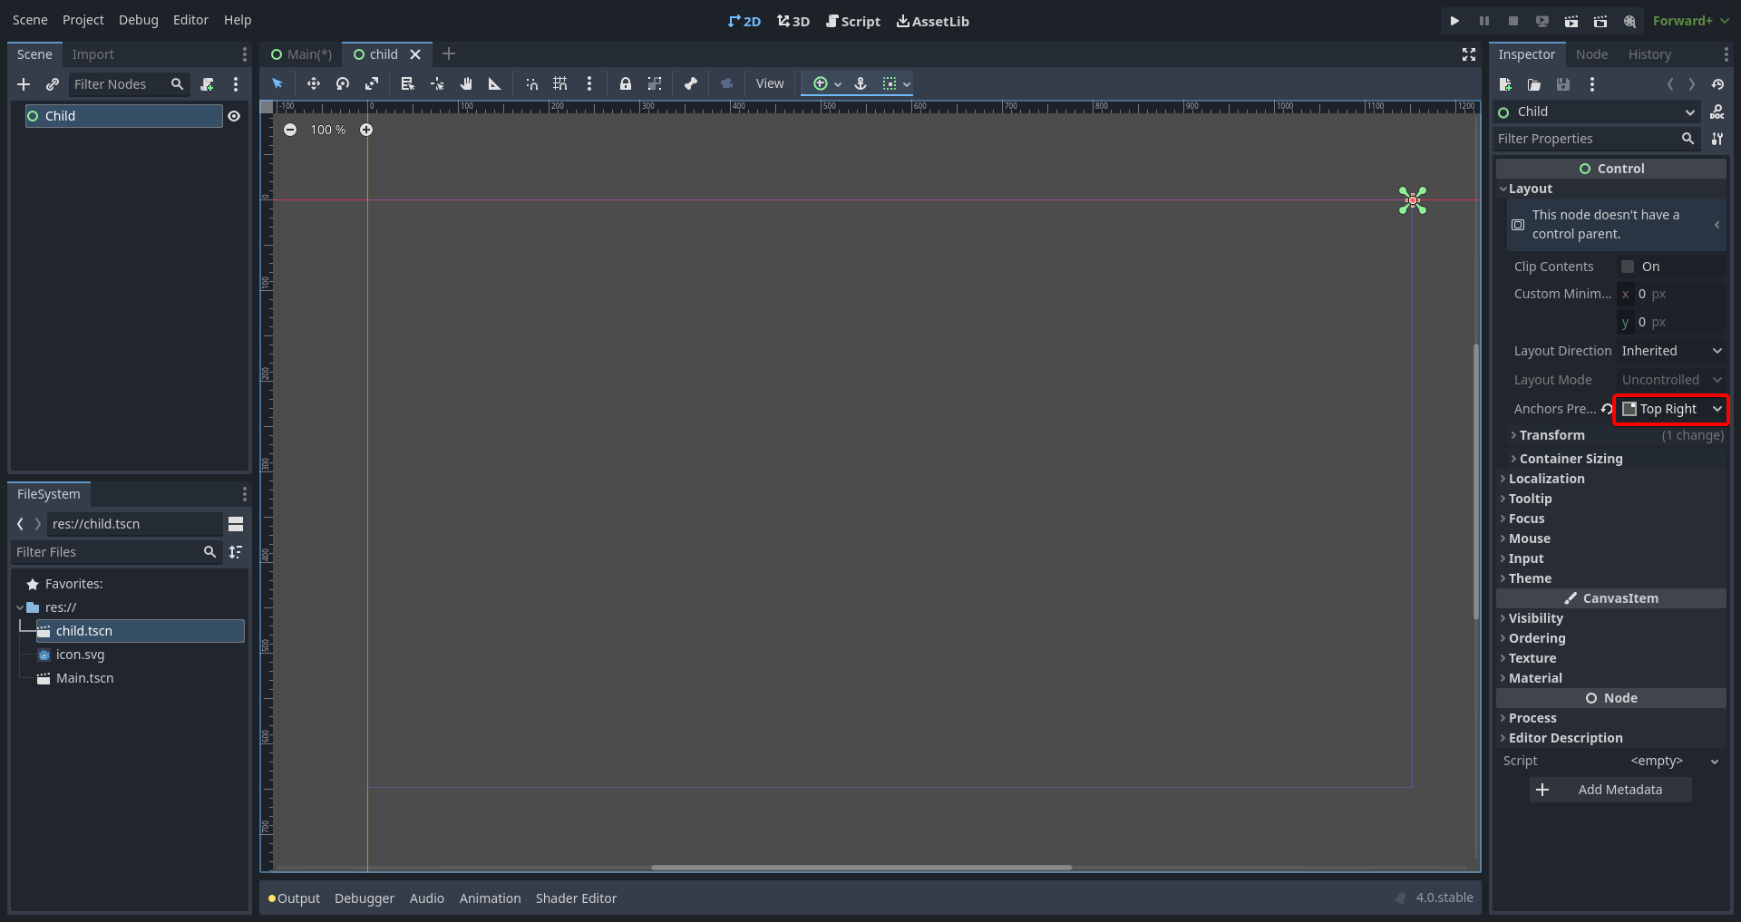Select the Scale tool

[373, 83]
